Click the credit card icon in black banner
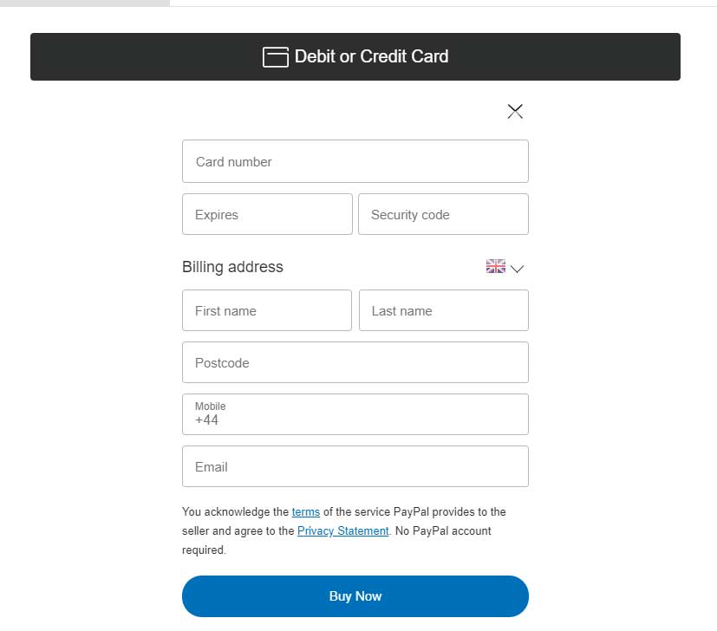 pyautogui.click(x=276, y=57)
